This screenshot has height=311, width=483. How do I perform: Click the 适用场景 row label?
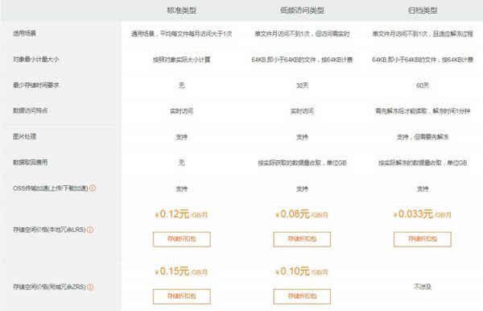click(x=24, y=33)
